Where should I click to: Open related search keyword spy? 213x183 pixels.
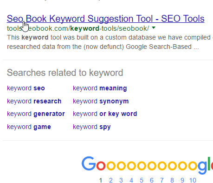coord(92,127)
